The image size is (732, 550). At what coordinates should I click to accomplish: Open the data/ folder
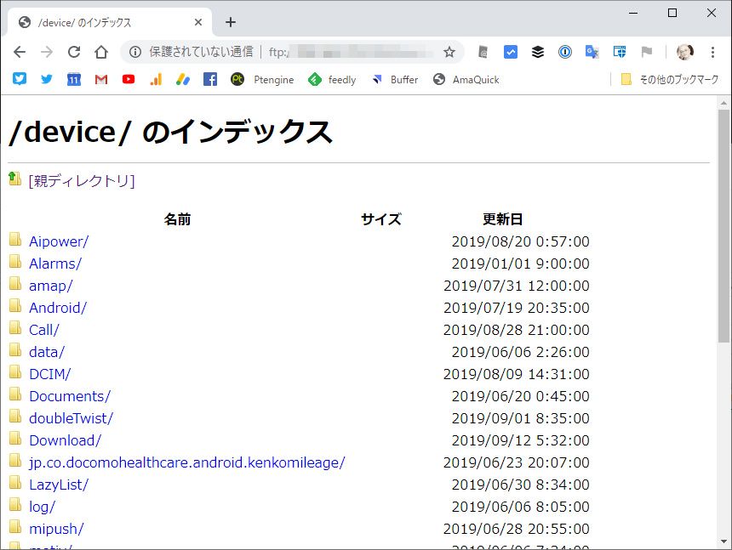[x=47, y=353]
